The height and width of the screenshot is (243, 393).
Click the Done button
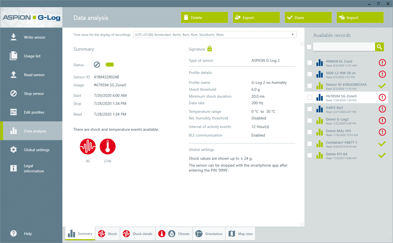click(x=308, y=17)
